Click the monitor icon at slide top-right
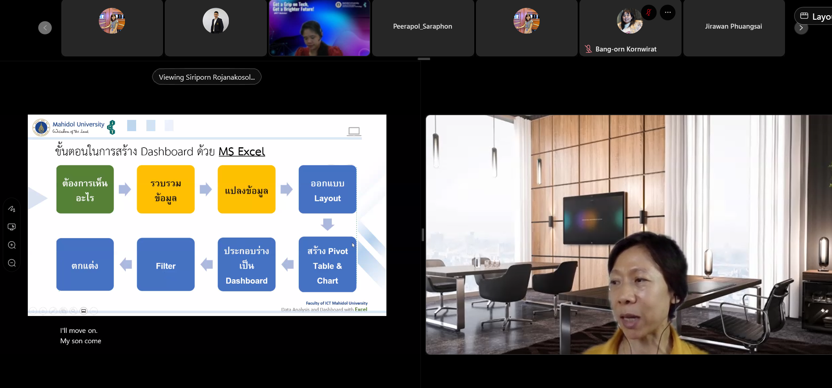The image size is (832, 388). 354,131
